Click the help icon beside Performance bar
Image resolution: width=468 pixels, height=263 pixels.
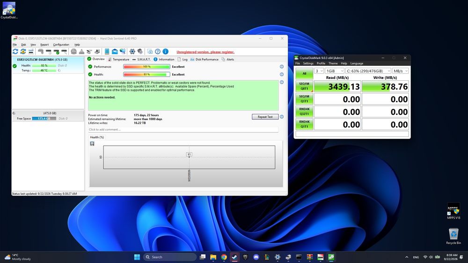pos(281,67)
